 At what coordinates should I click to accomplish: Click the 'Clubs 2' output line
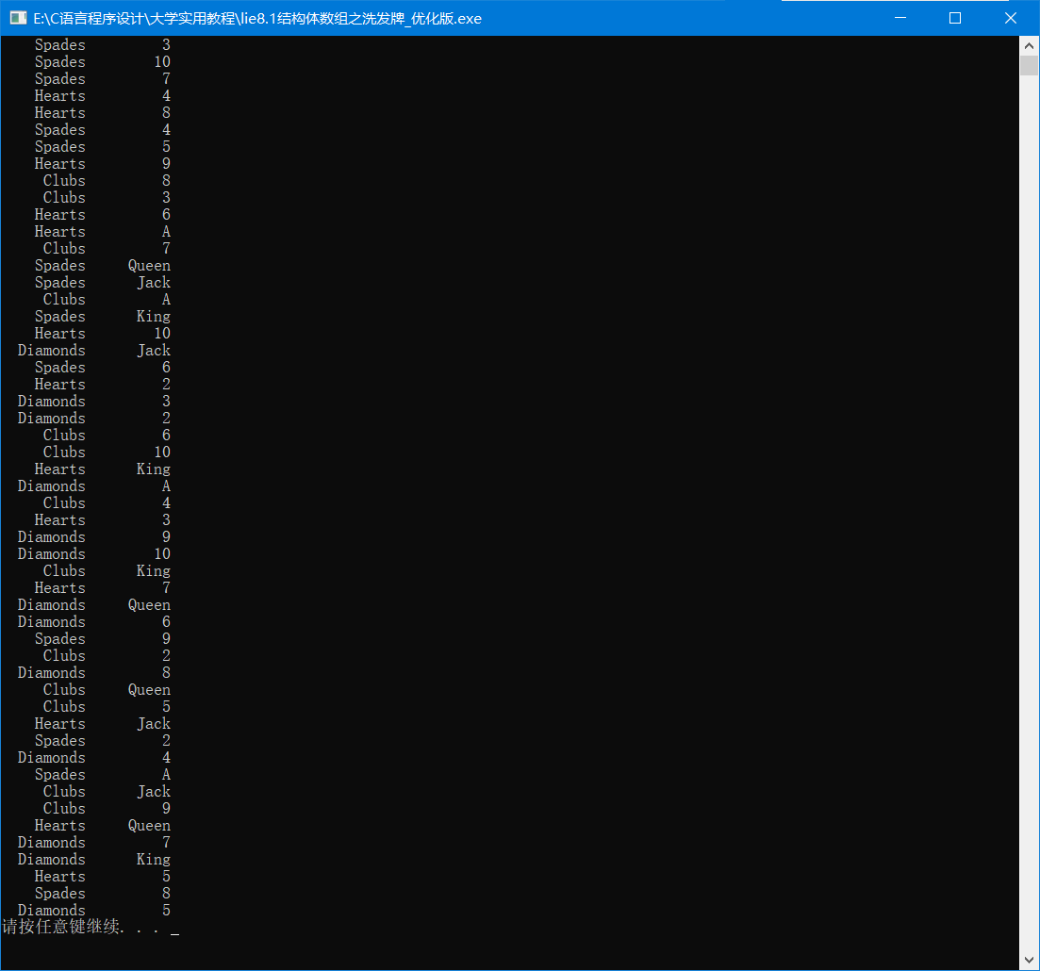pyautogui.click(x=107, y=656)
